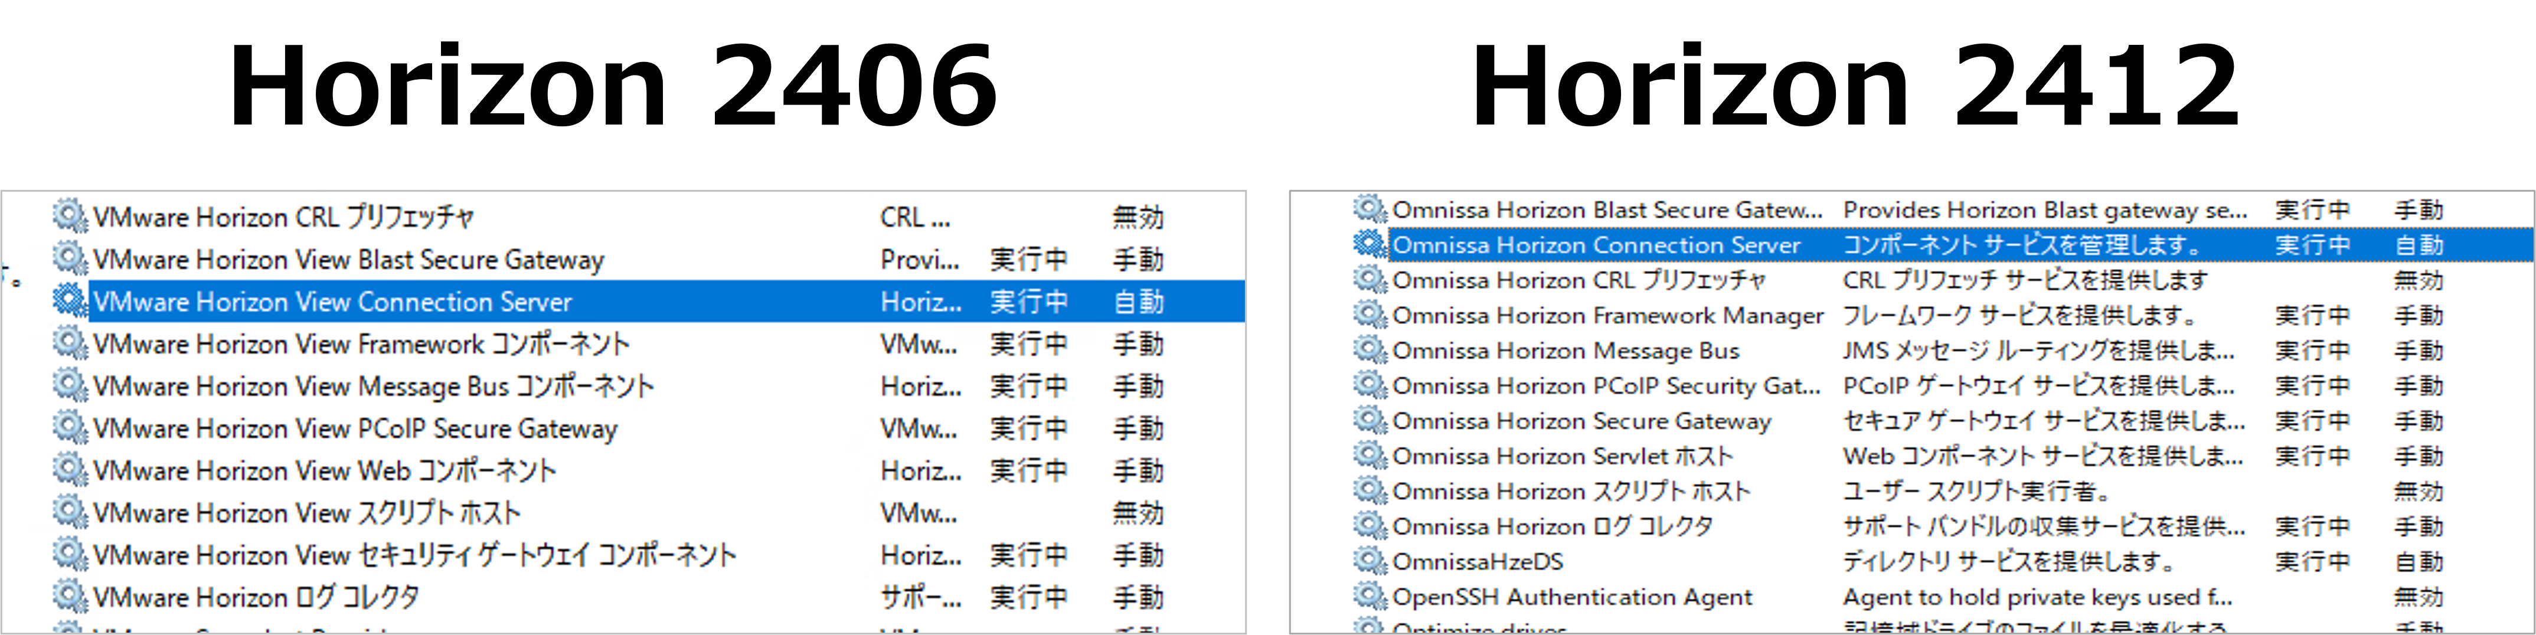2536x635 pixels.
Task: Select VMware Horizon View PCoIP Secure Gateway name
Action: tap(355, 428)
